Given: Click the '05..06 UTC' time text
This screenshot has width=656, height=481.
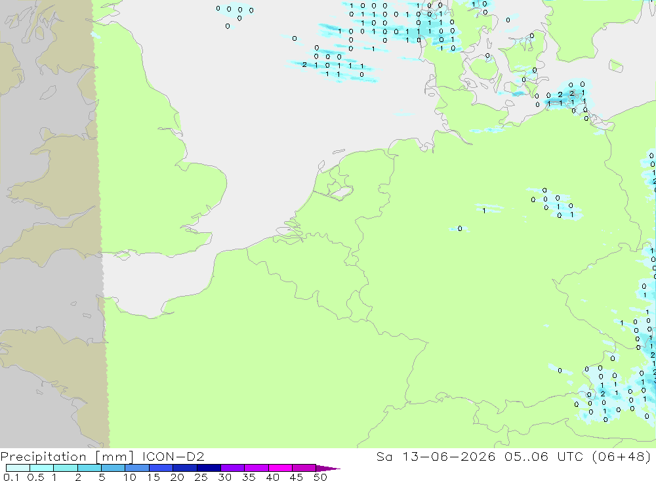Looking at the screenshot, I should tap(544, 456).
